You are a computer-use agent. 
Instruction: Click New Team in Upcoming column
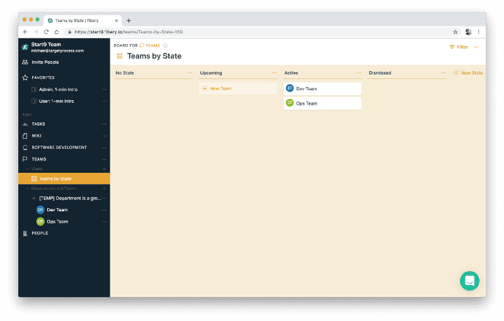[x=220, y=88]
